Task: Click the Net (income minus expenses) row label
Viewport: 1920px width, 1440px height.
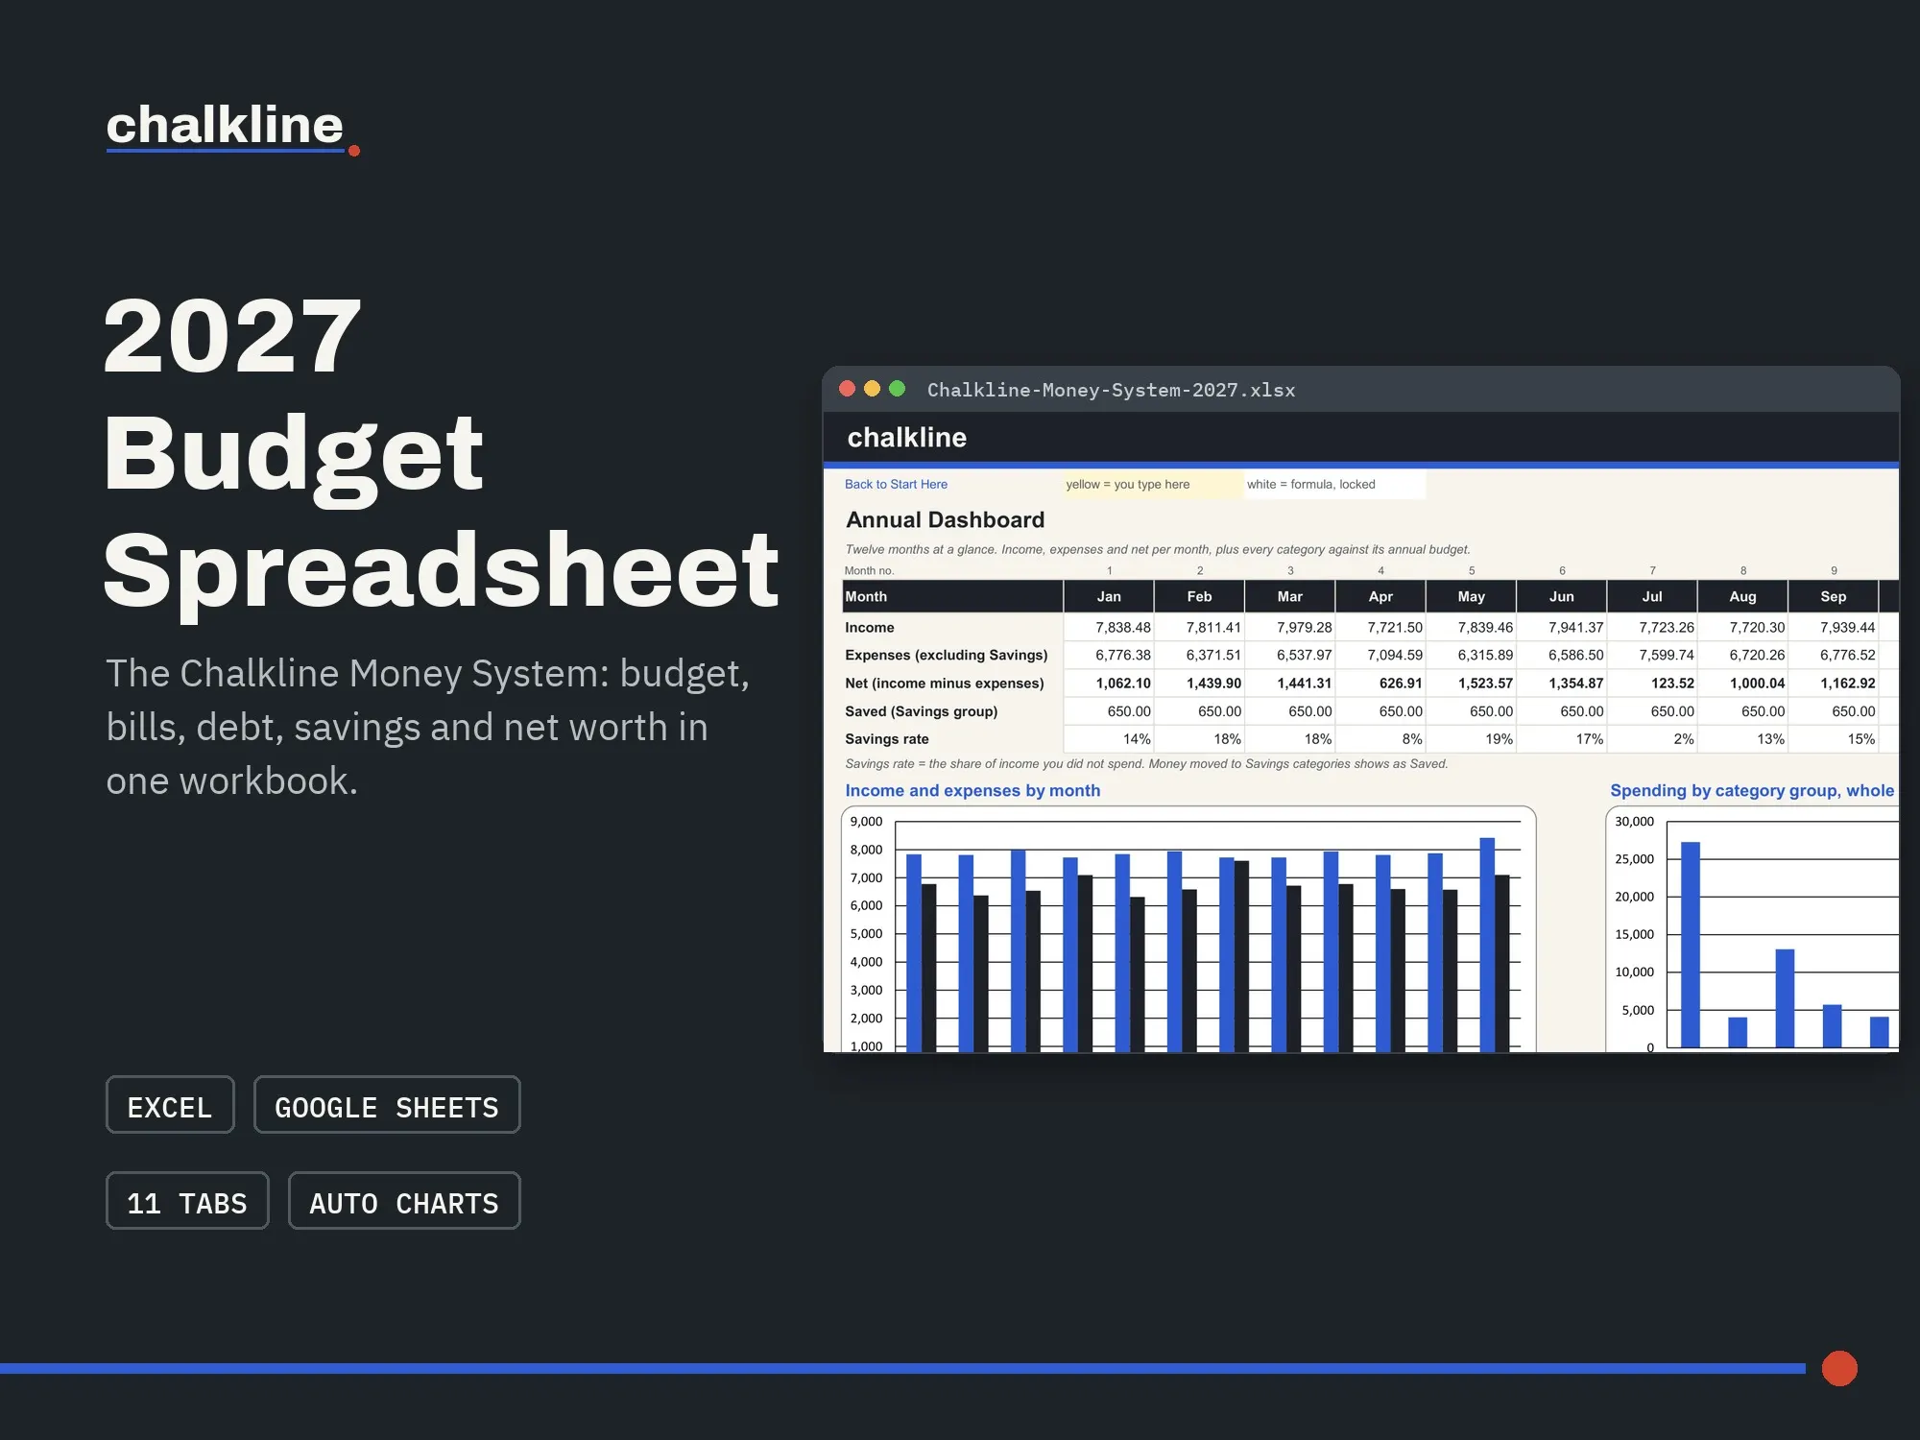Action: [944, 684]
